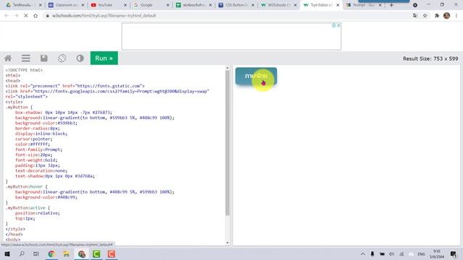463x260 pixels.
Task: Go back to the previous page
Action: (7, 16)
